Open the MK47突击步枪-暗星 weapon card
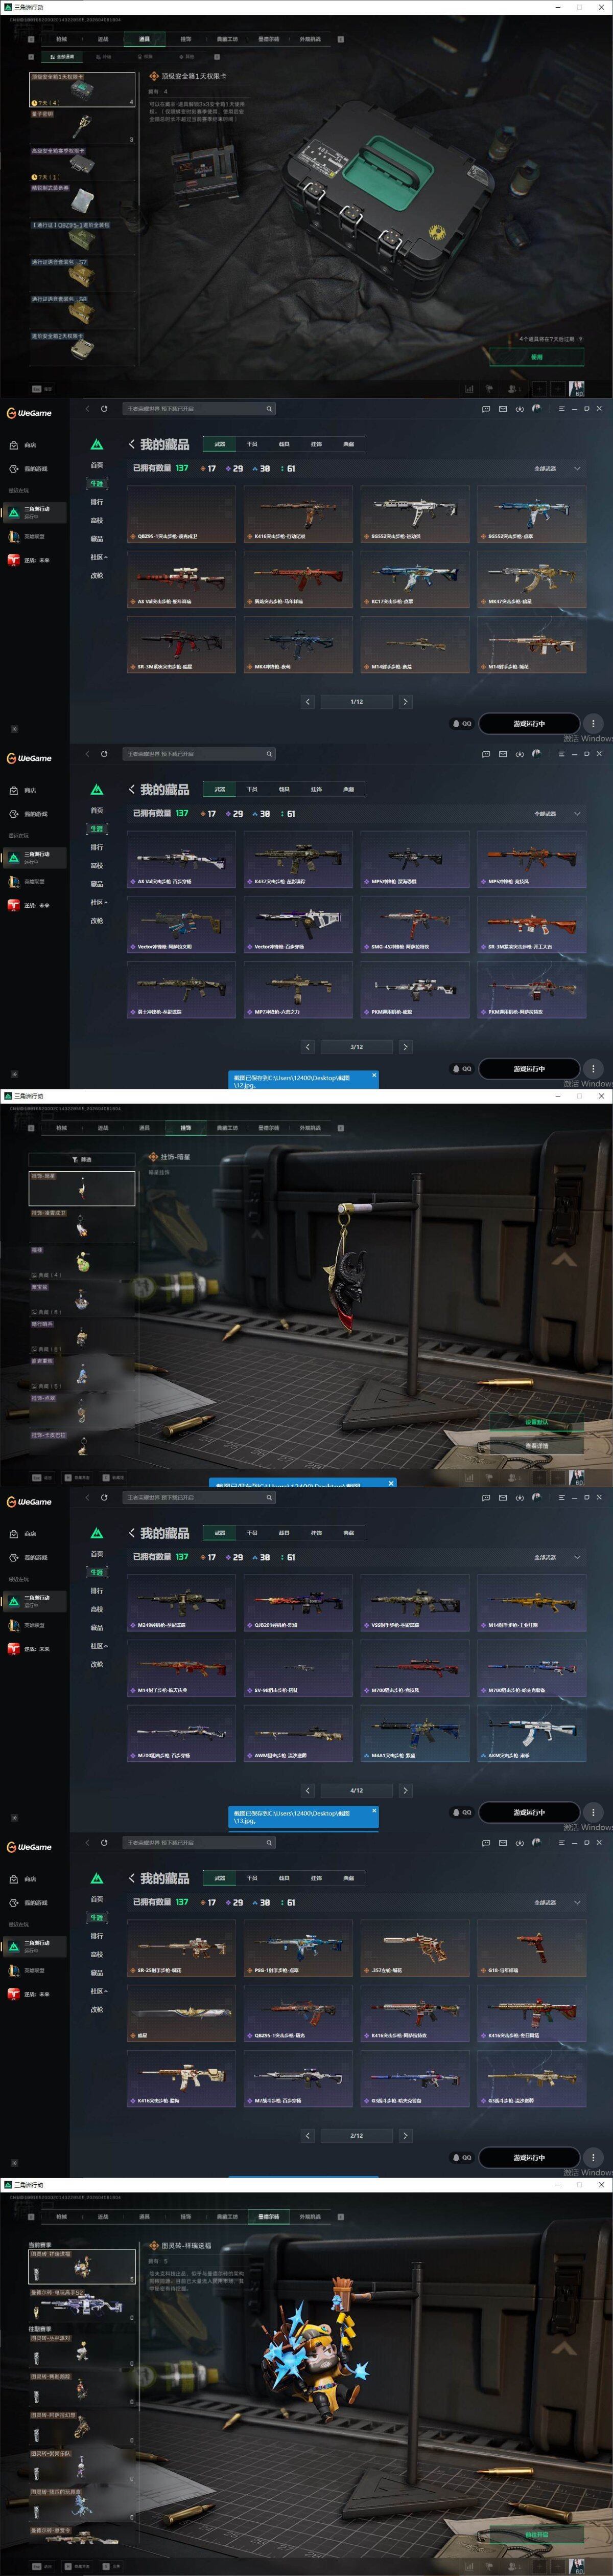The image size is (613, 2576). (531, 579)
